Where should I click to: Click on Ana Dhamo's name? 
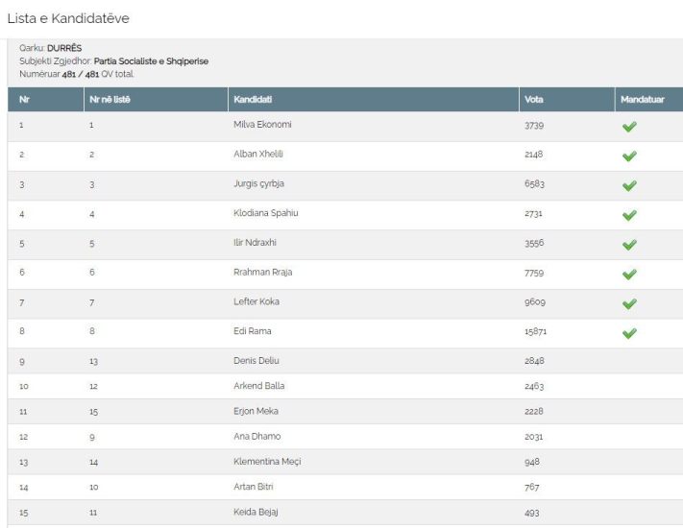click(257, 436)
